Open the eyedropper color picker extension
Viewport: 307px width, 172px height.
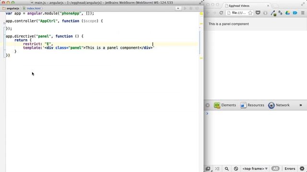[273, 13]
